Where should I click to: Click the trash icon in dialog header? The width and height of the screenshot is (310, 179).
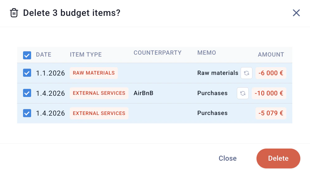(14, 13)
